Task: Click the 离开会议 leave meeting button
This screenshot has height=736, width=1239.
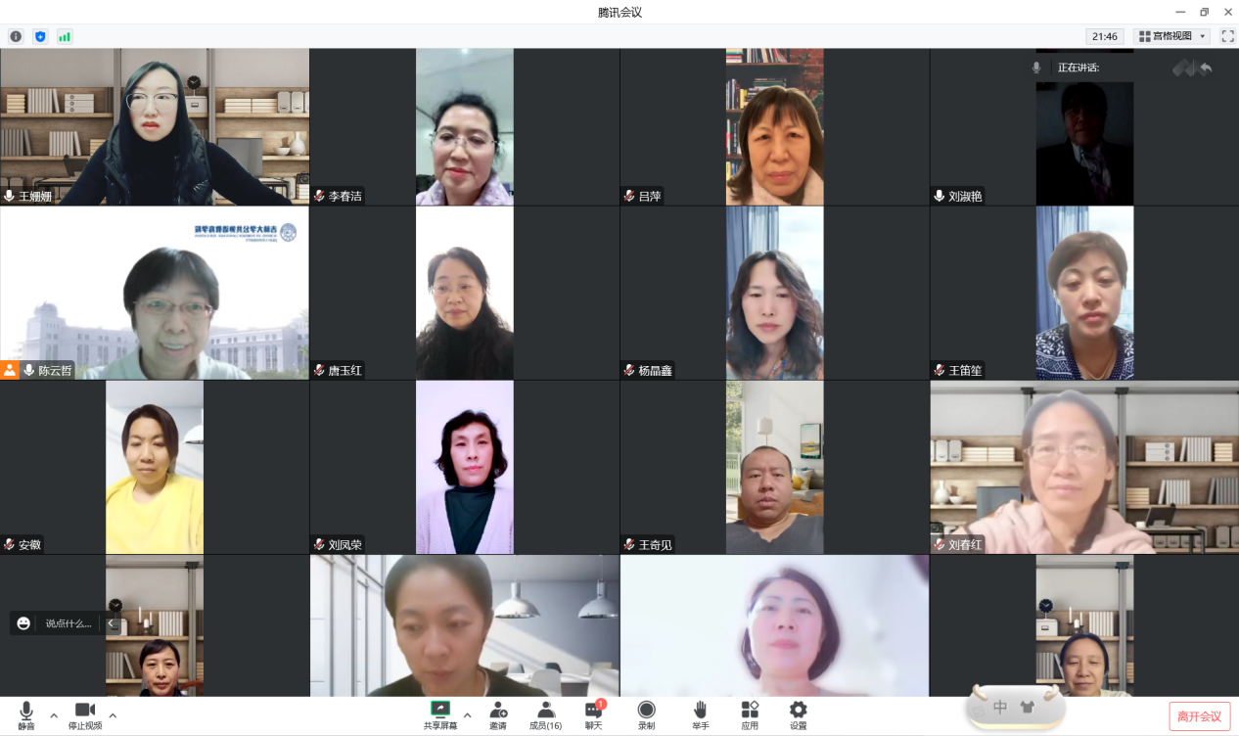Action: (x=1199, y=716)
